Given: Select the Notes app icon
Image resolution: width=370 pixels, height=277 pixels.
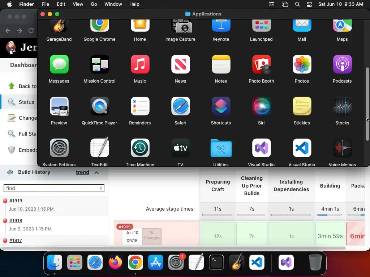Looking at the screenshot, I should [x=221, y=64].
